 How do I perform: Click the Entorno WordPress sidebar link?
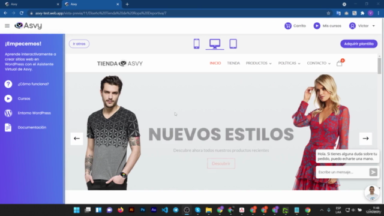tap(34, 113)
